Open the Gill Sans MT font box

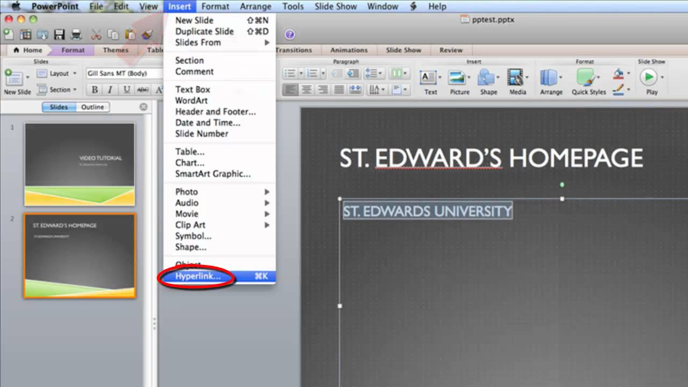[x=124, y=74]
